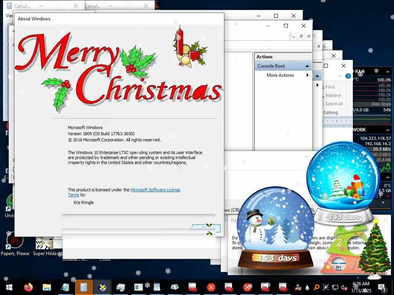Click the Actions pane header
The width and height of the screenshot is (394, 295).
(283, 57)
